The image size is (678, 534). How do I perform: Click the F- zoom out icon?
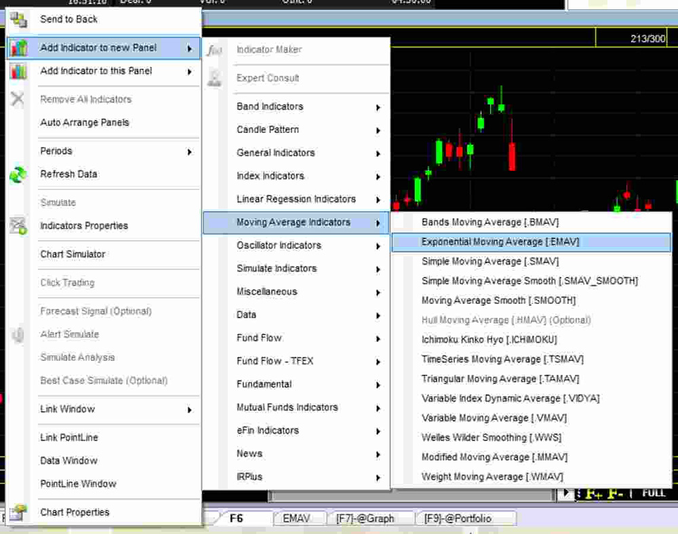(x=615, y=493)
